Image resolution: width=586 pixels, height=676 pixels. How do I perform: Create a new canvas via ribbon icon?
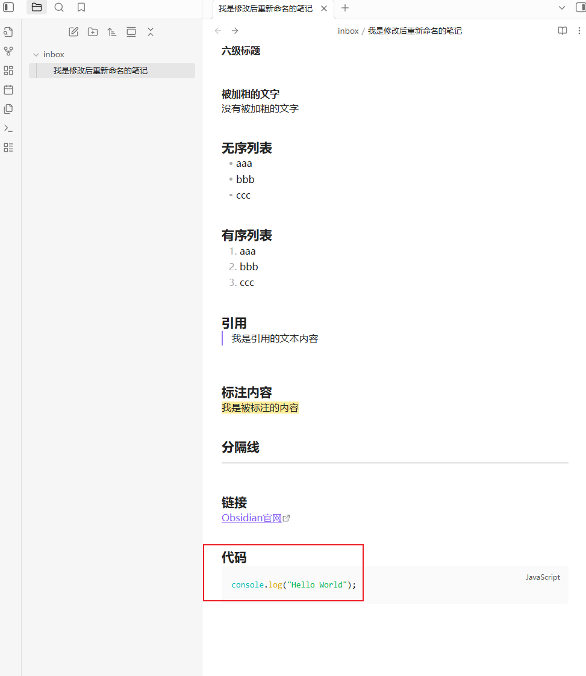(8, 70)
